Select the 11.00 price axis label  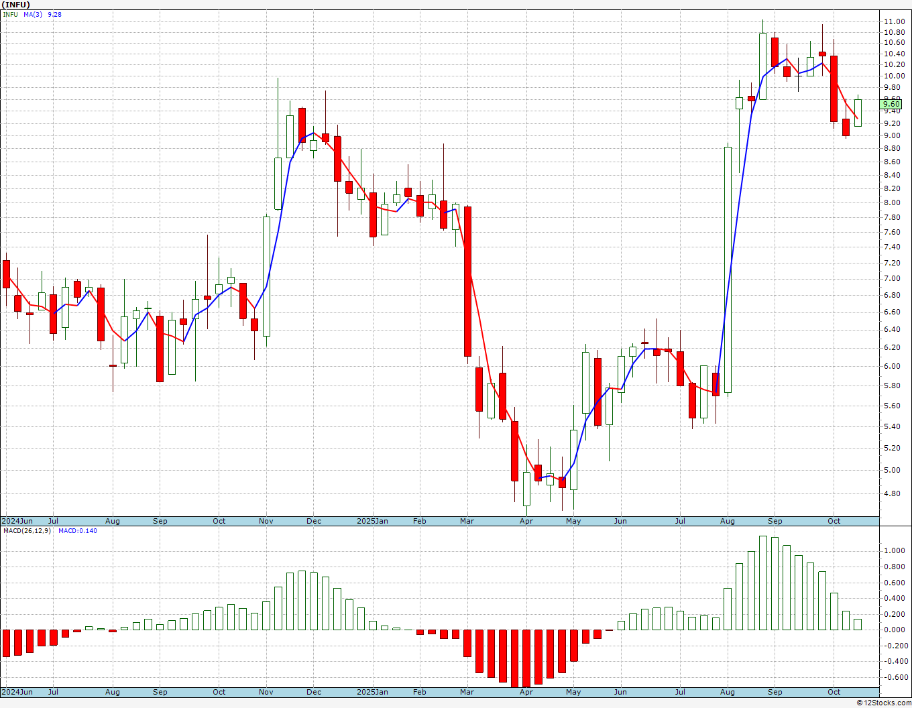pos(894,22)
